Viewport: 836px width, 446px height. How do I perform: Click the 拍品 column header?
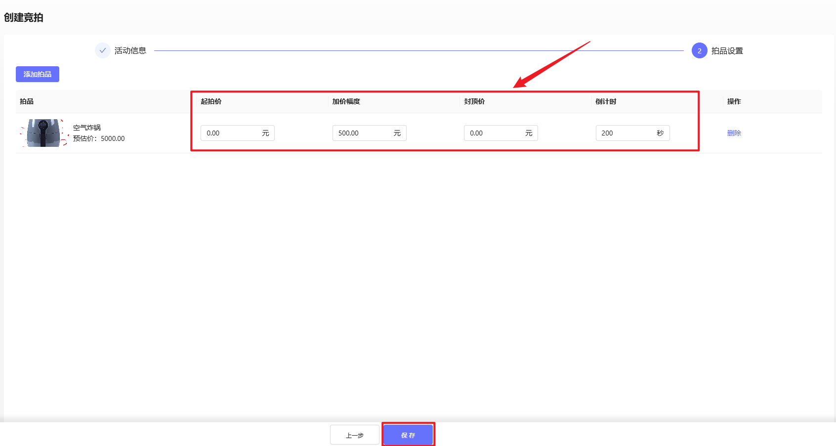coord(27,101)
